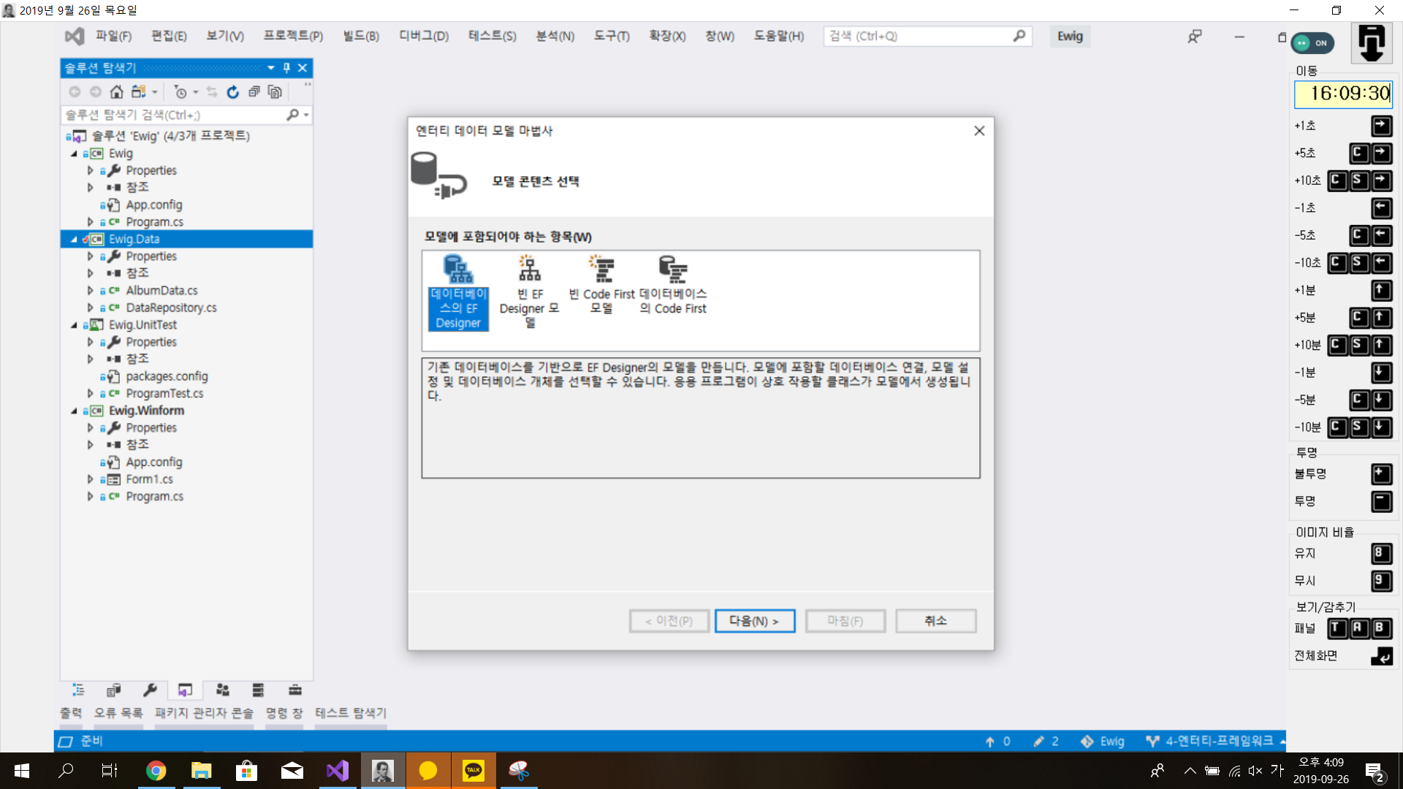Select the empty EF Designer model icon
Screen dimensions: 1403x789
coord(530,269)
